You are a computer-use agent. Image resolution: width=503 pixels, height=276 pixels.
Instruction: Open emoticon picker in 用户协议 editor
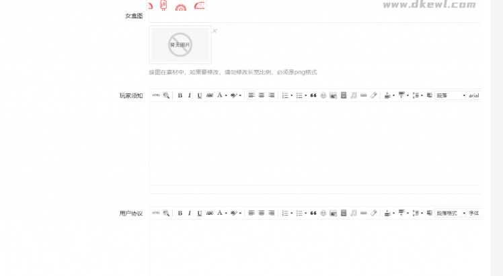point(323,213)
